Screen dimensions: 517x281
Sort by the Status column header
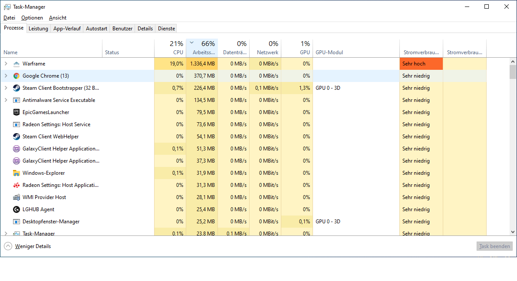(x=128, y=49)
